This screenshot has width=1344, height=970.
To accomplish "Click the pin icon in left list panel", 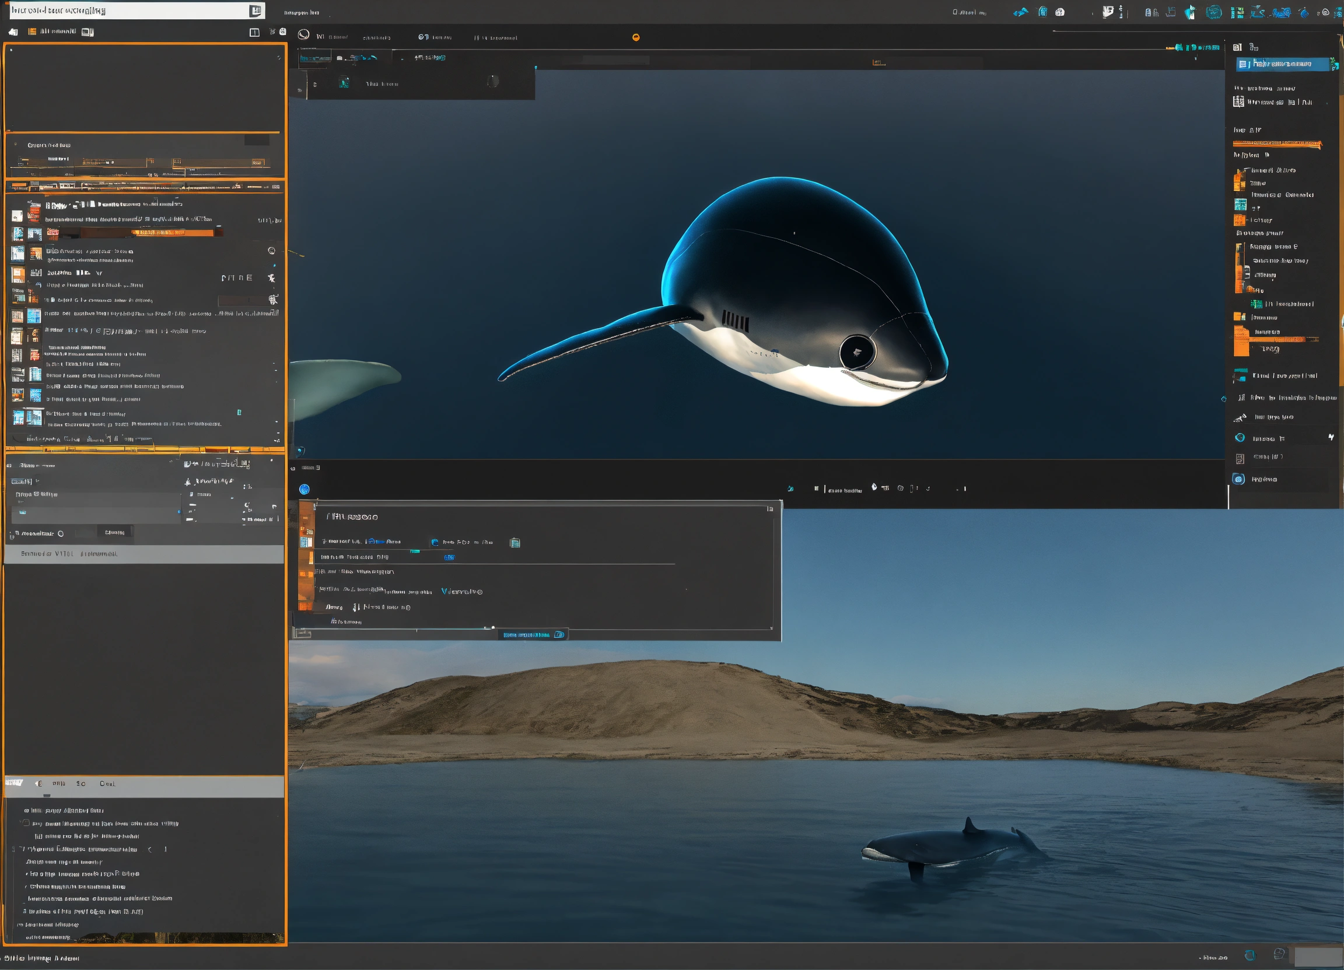I will pos(271,277).
